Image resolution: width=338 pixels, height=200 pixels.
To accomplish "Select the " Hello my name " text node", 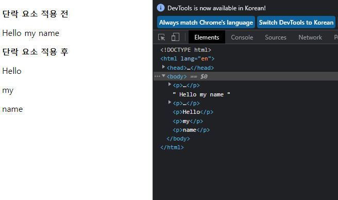I will point(201,94).
